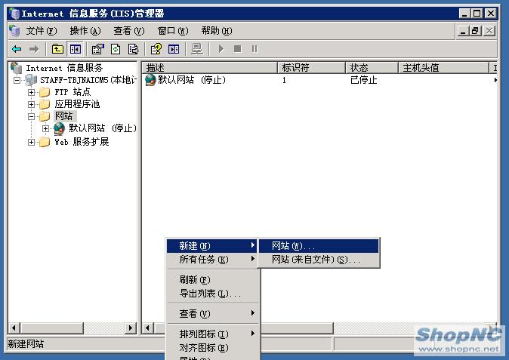Viewport: 509px width, 360px height.
Task: Select Web 服务扩展 folder in tree
Action: pyautogui.click(x=82, y=142)
